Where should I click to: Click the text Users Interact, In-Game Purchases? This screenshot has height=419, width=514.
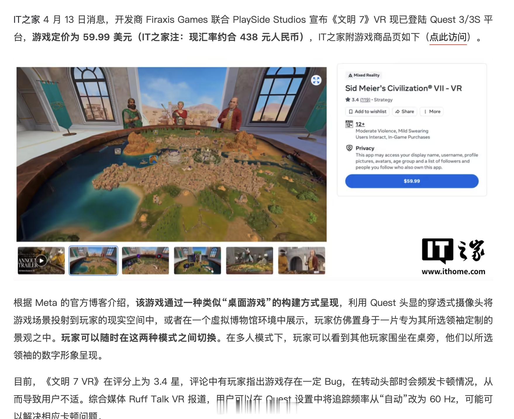pyautogui.click(x=393, y=137)
